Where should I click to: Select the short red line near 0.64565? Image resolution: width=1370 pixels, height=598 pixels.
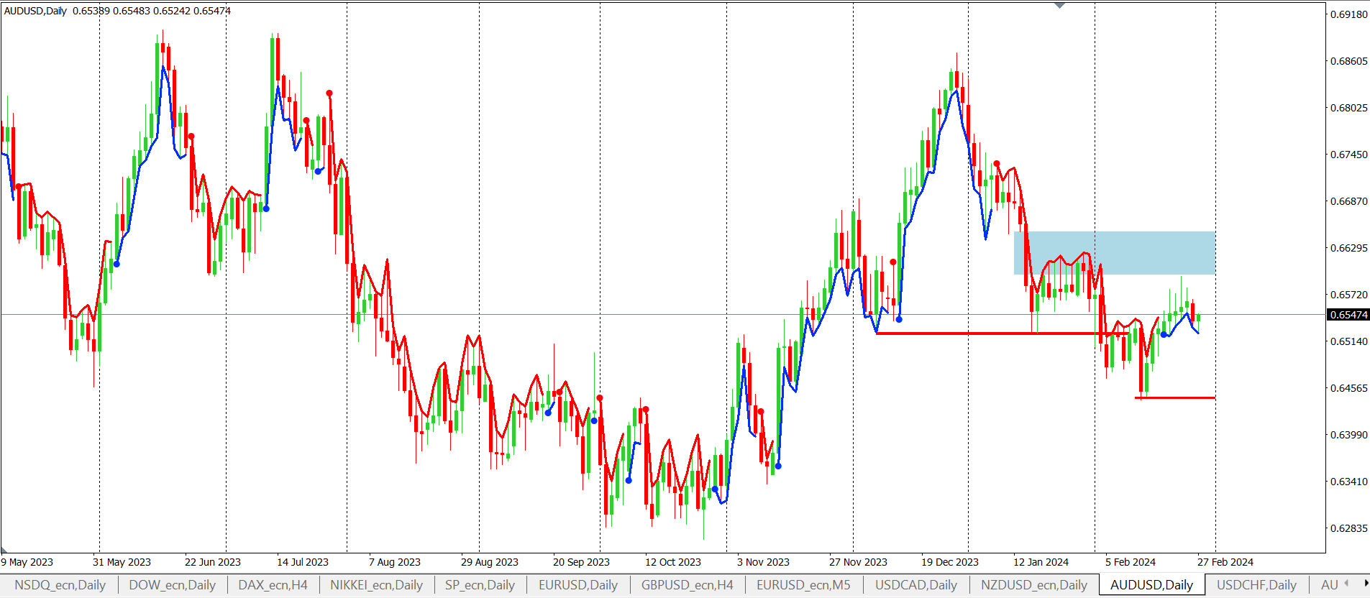[1175, 397]
